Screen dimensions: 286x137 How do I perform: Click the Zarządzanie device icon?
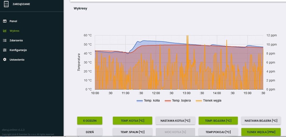click(6, 4)
